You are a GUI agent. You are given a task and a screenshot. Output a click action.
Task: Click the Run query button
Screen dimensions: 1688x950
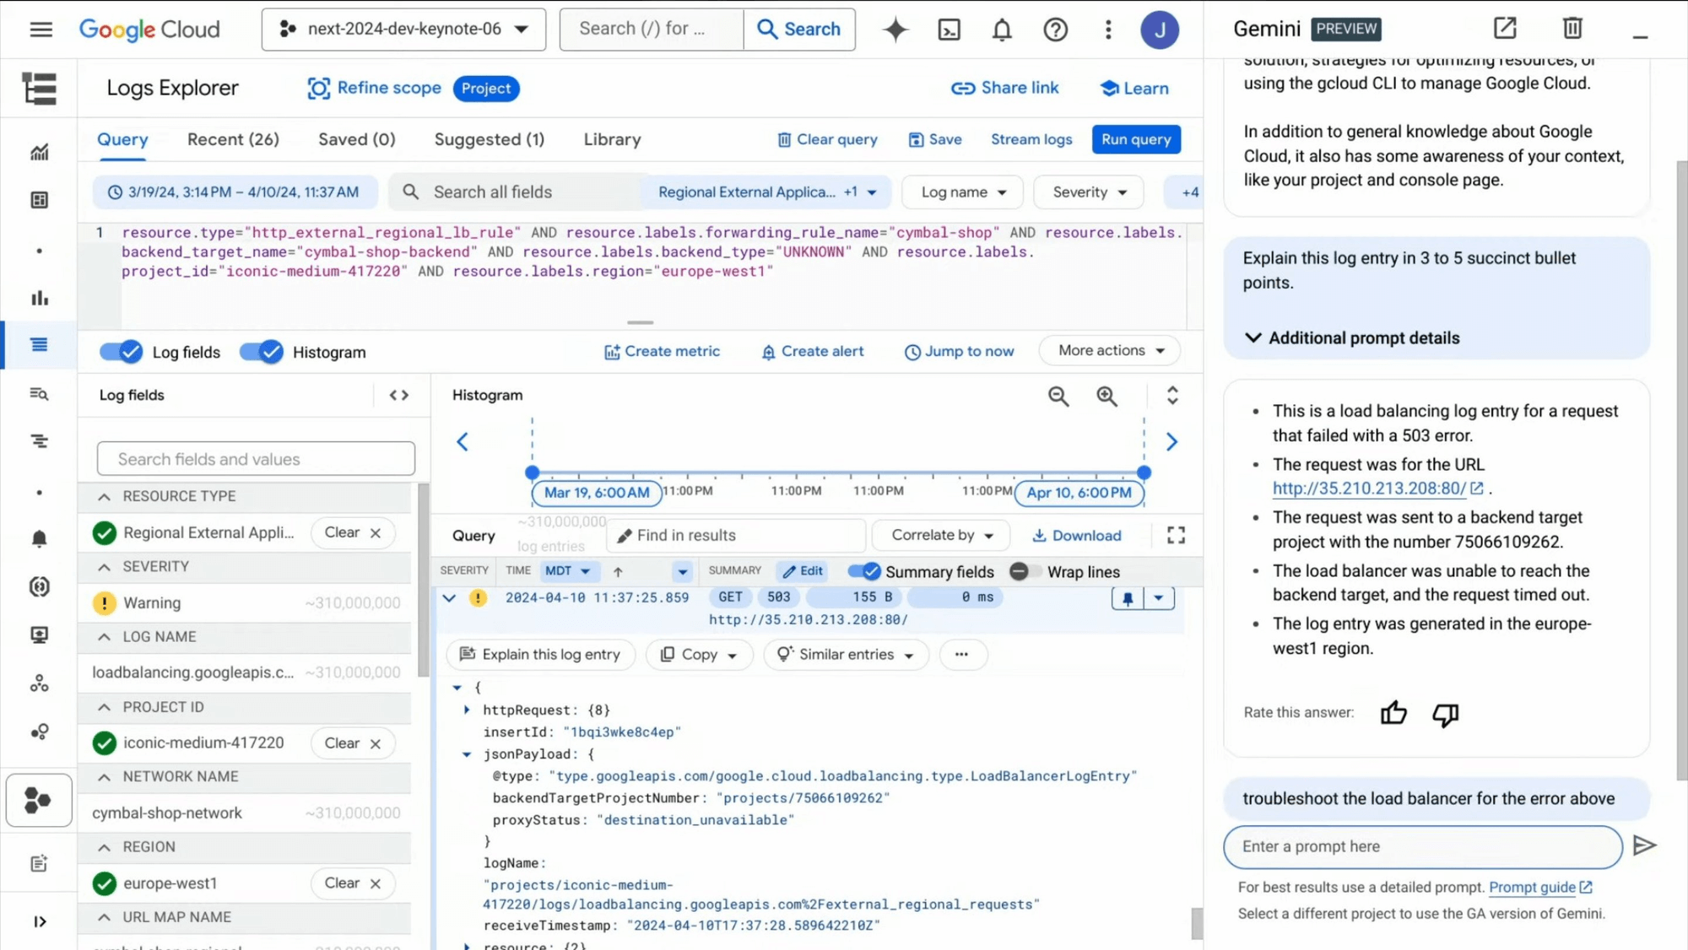click(x=1136, y=139)
